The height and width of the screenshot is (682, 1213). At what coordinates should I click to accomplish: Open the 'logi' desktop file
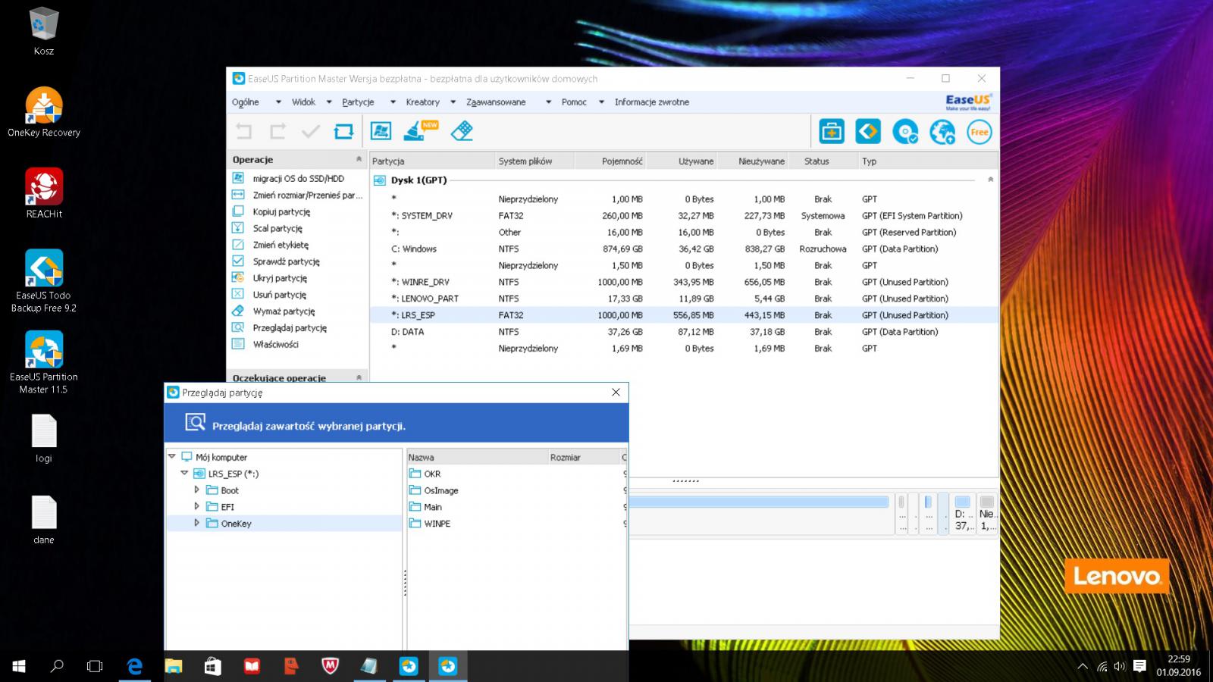44,439
